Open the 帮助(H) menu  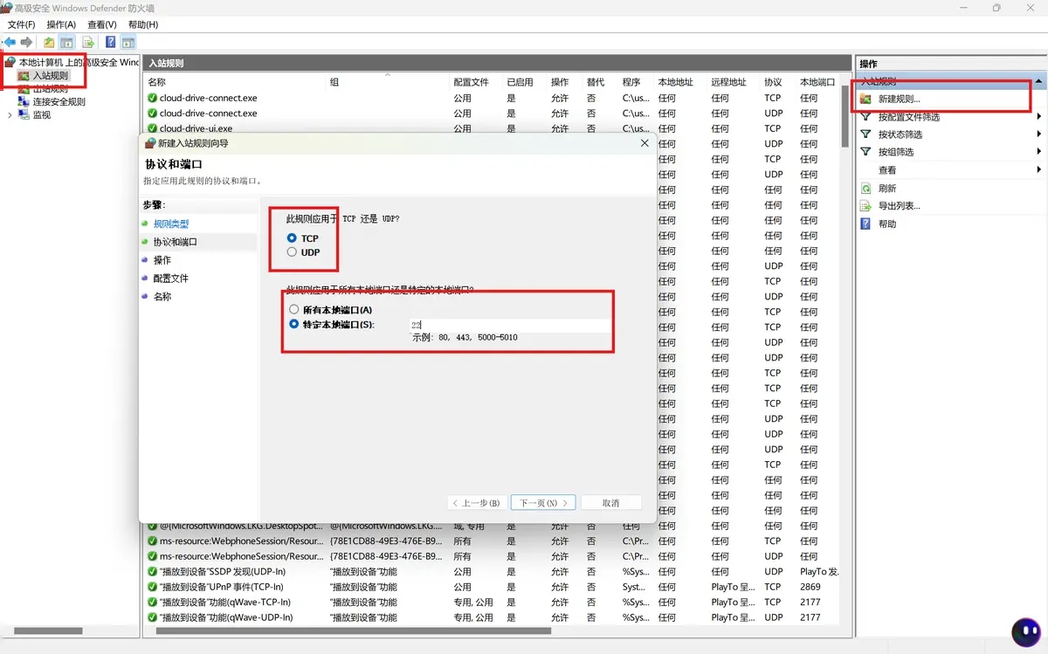point(143,24)
